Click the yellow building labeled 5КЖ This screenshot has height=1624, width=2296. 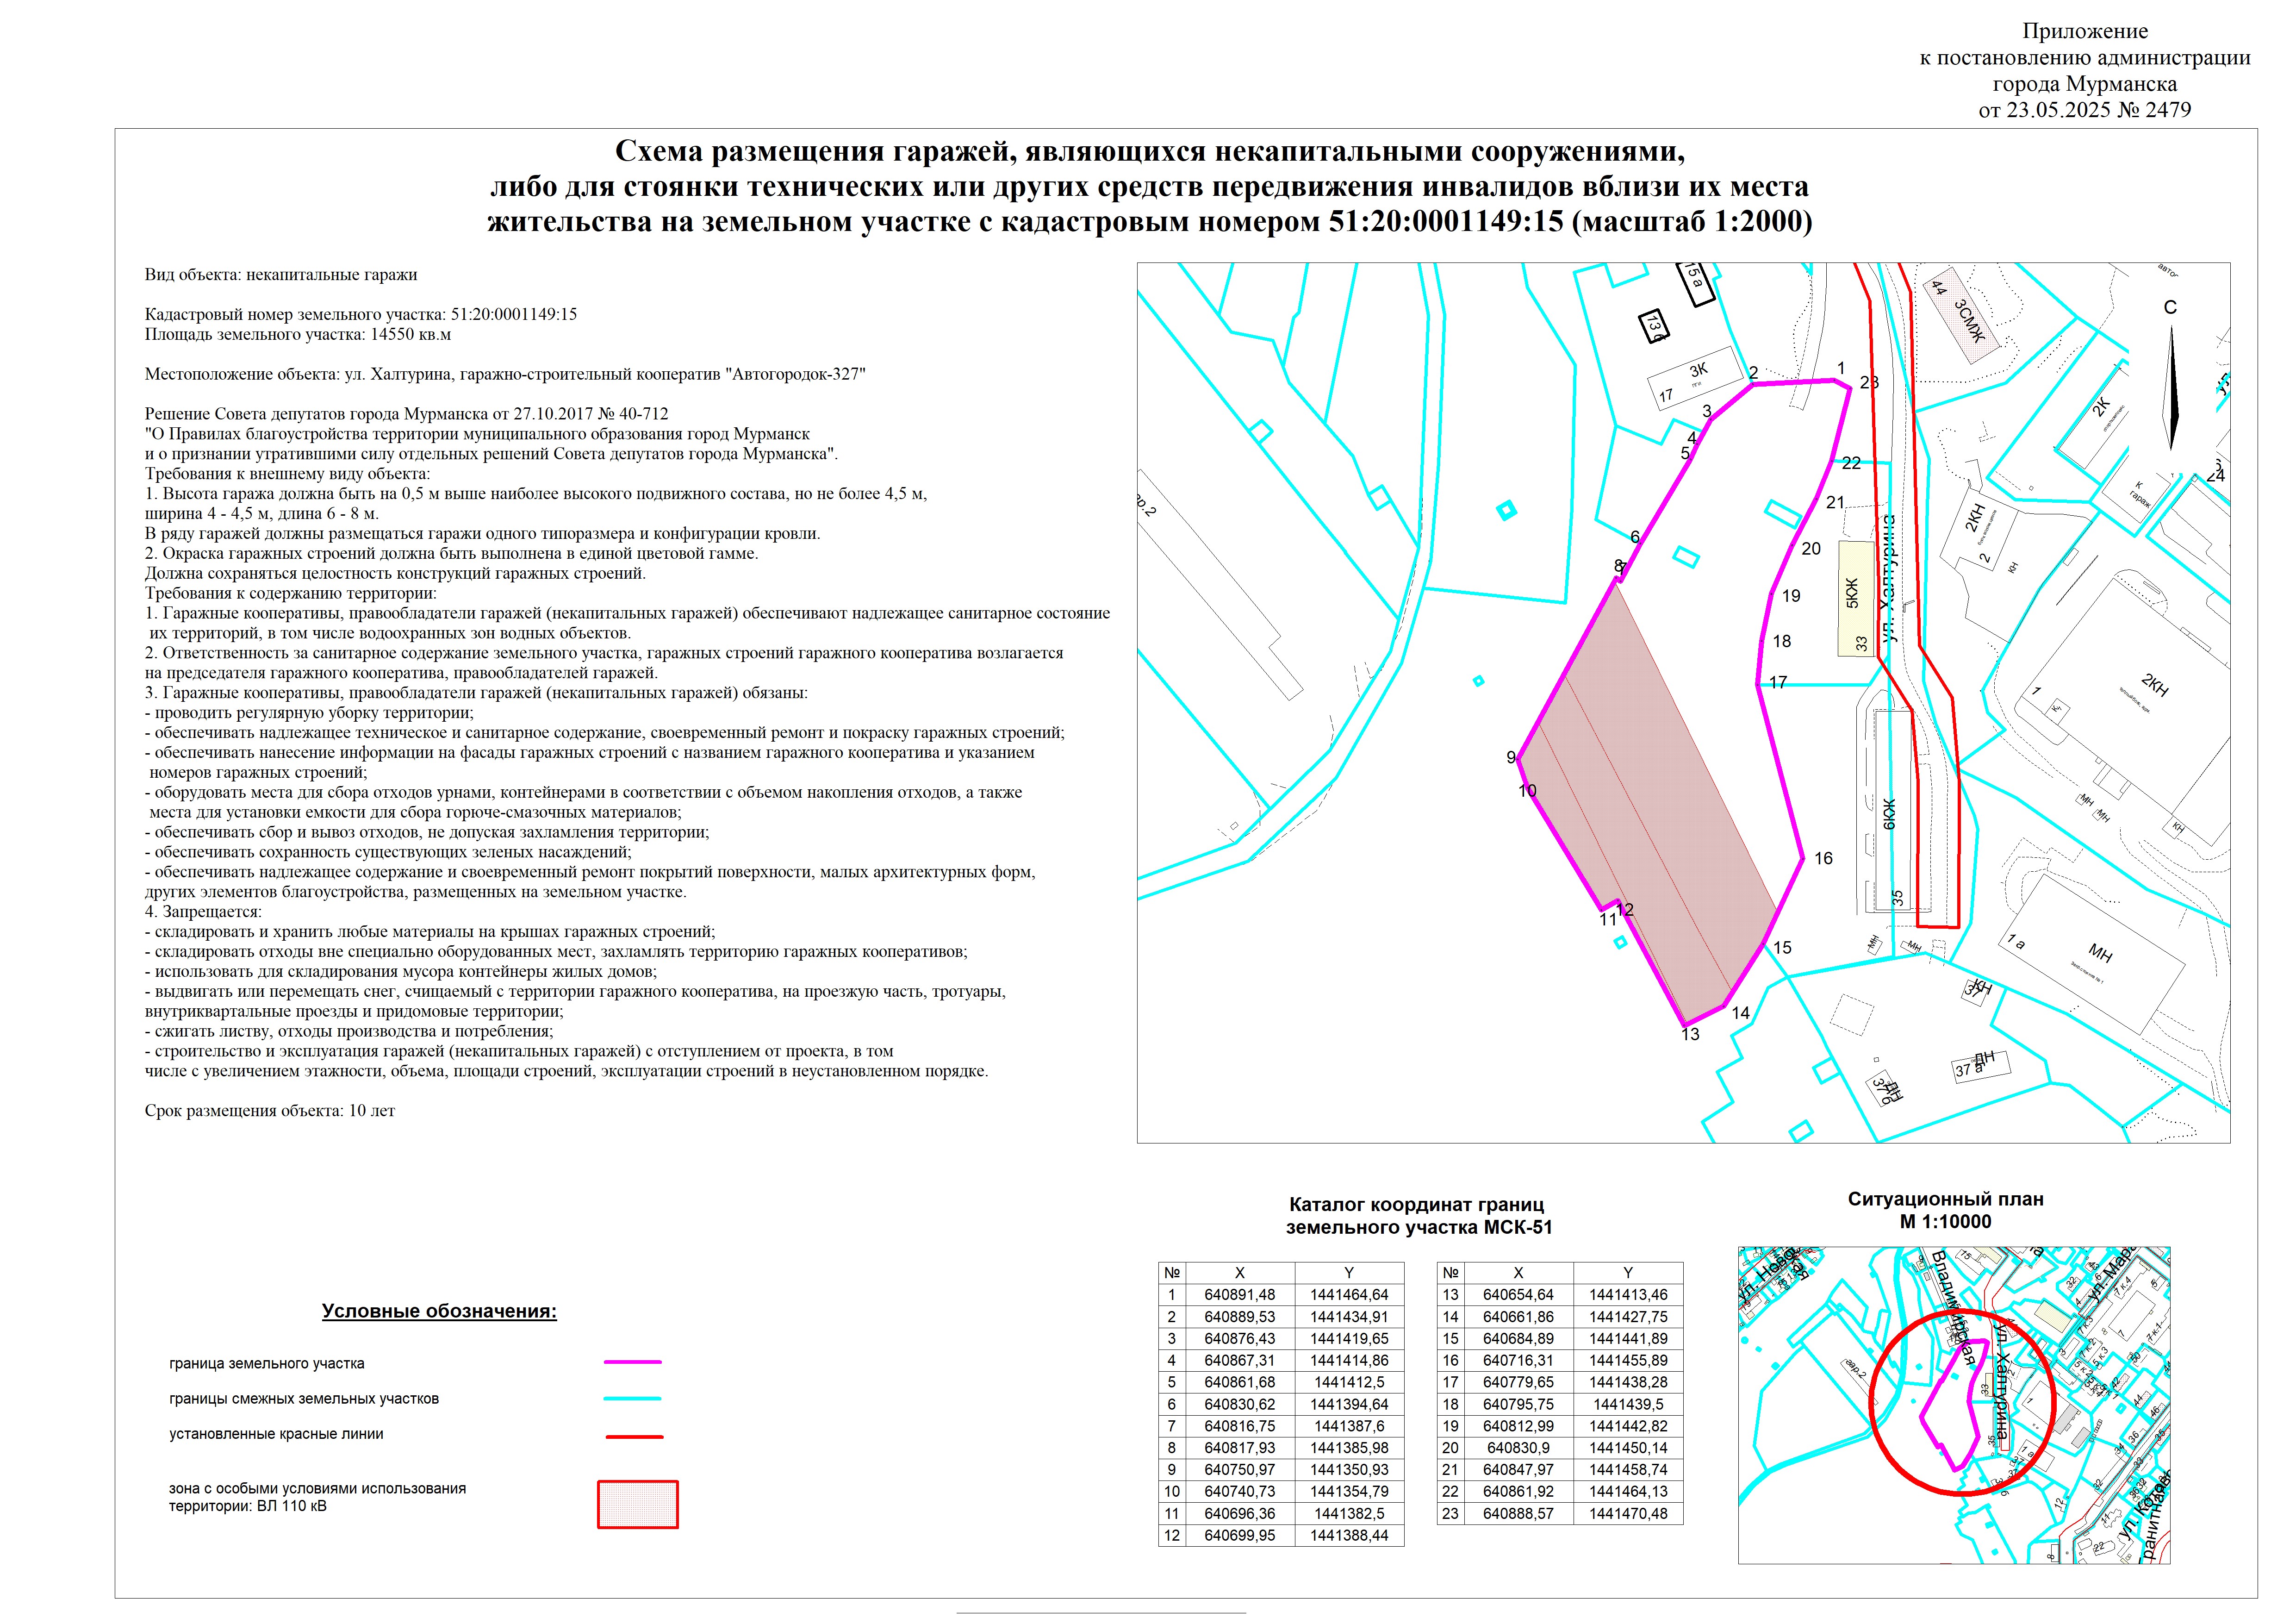1856,599
